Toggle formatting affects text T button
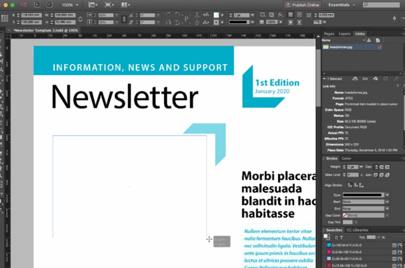Viewport: 405px width, 268px height. [x=342, y=237]
